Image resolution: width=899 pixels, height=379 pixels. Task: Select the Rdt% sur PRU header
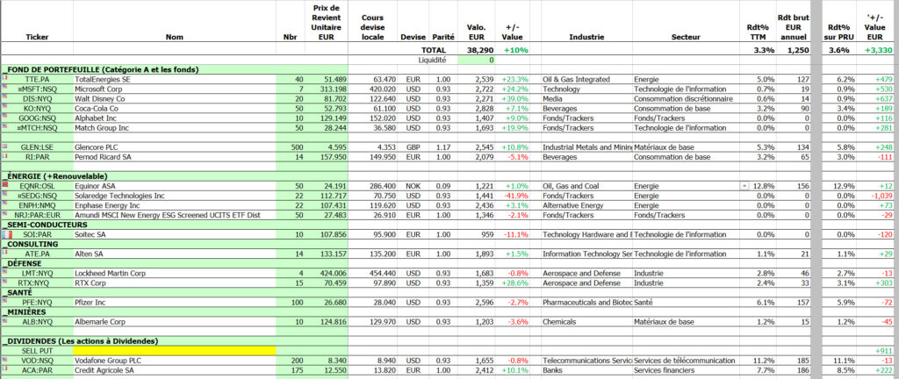(838, 32)
